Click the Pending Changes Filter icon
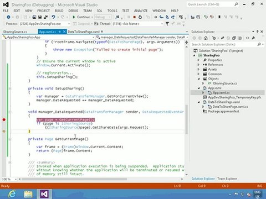 214,38
